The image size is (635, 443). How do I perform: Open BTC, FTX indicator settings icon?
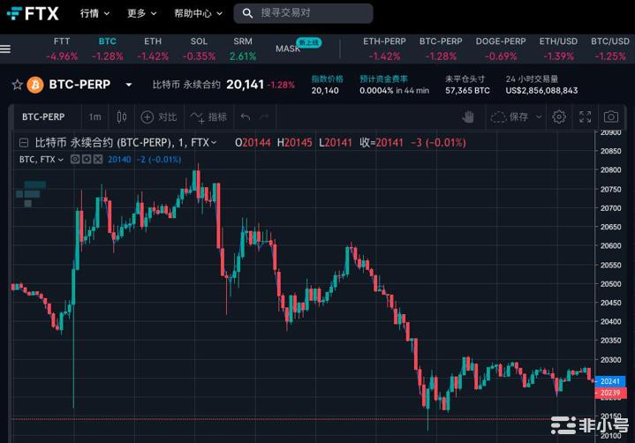click(x=87, y=160)
